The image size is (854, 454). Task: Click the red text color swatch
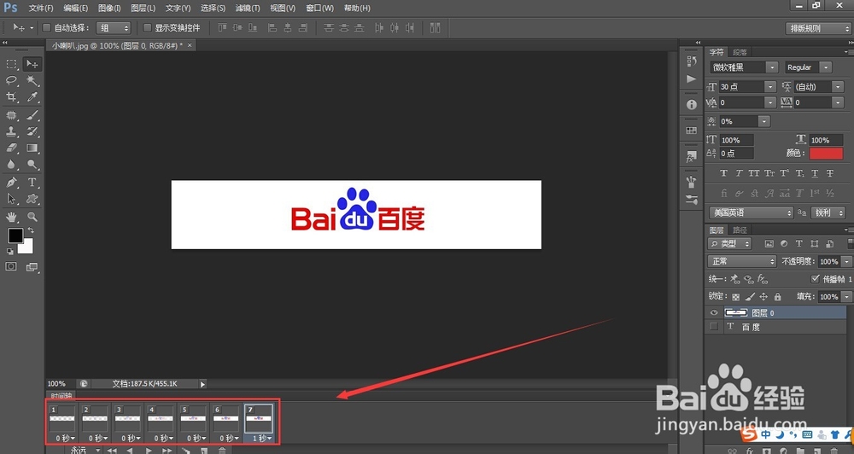826,154
